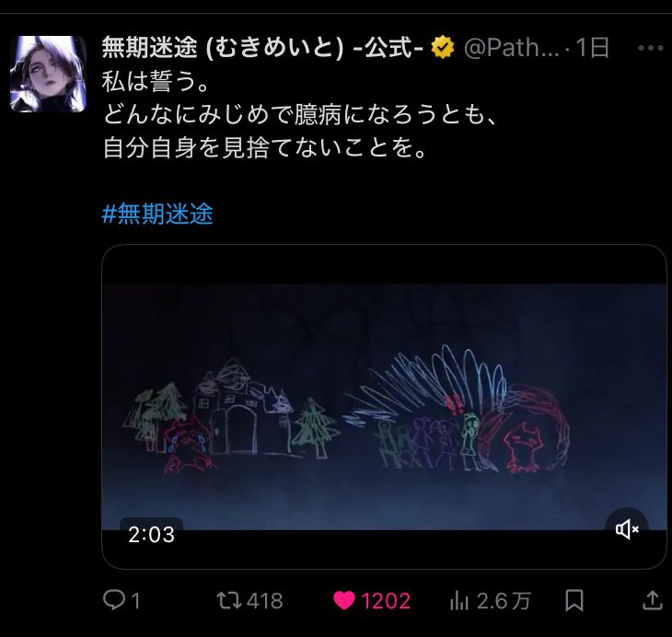Click the gold verified badge

(x=443, y=47)
